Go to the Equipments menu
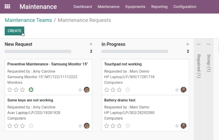 pos(135,7)
